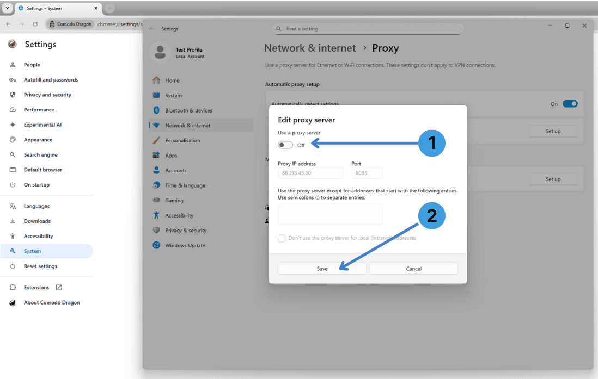Screen dimensions: 598x379
Task: Click browser back arrow
Action: pyautogui.click(x=8, y=24)
